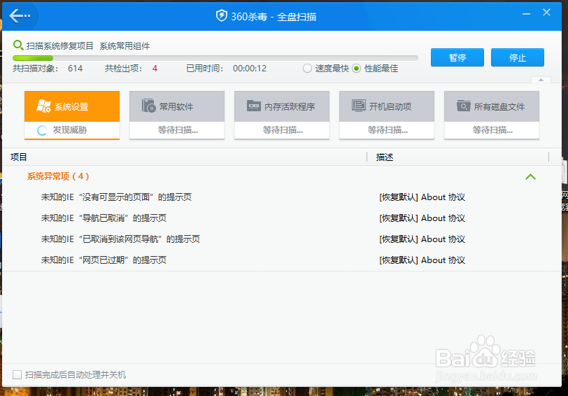This screenshot has width=568, height=396.
Task: Click 等待扫描 status under 内存活跃程序
Action: click(x=283, y=129)
